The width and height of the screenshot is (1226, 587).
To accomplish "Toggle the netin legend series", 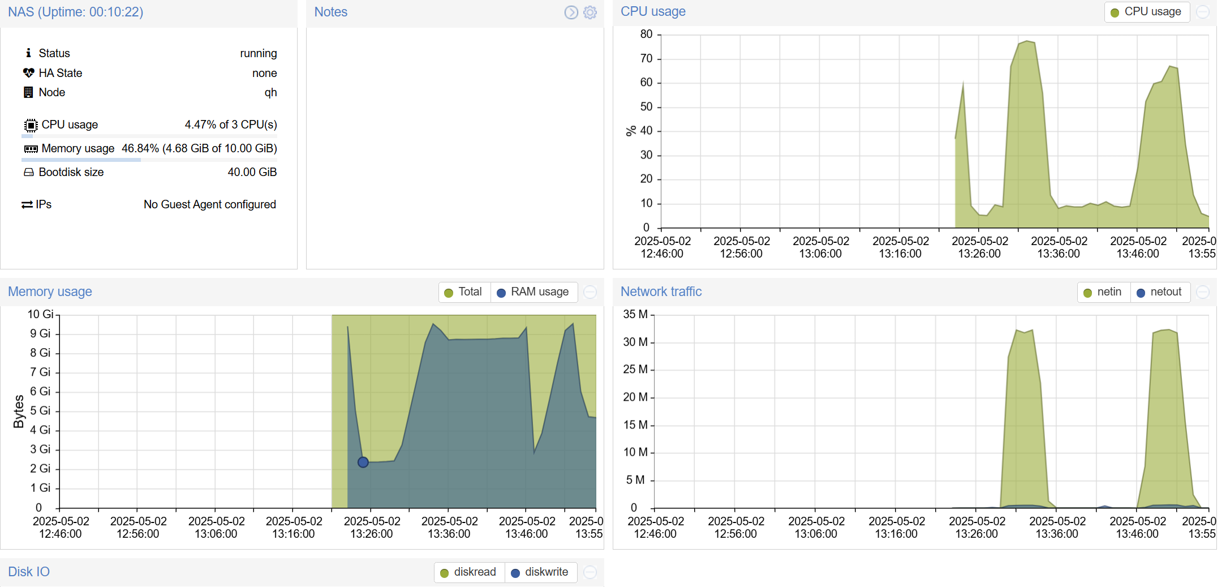I will (x=1103, y=292).
